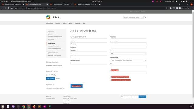Open My Account in sidebar

(x=51, y=31)
